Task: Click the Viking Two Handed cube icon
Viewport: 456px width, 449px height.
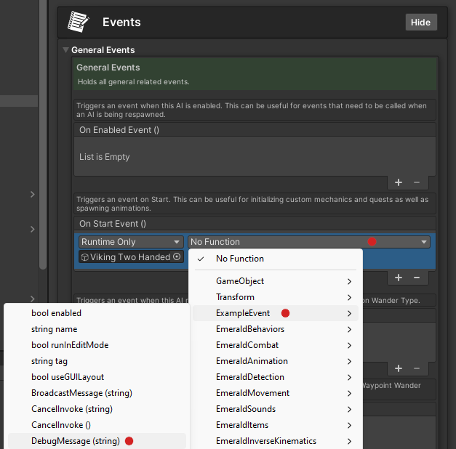Action: point(84,257)
